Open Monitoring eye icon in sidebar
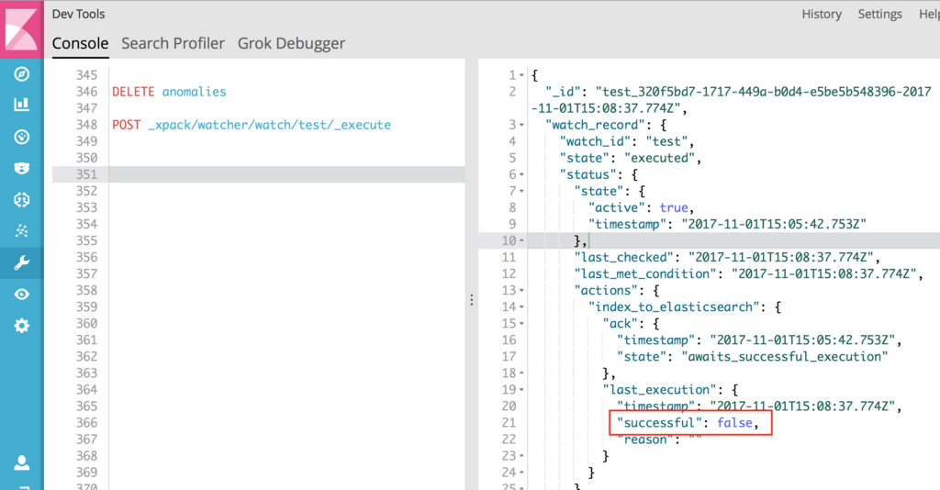Screen dimensions: 940x490 (x=22, y=295)
